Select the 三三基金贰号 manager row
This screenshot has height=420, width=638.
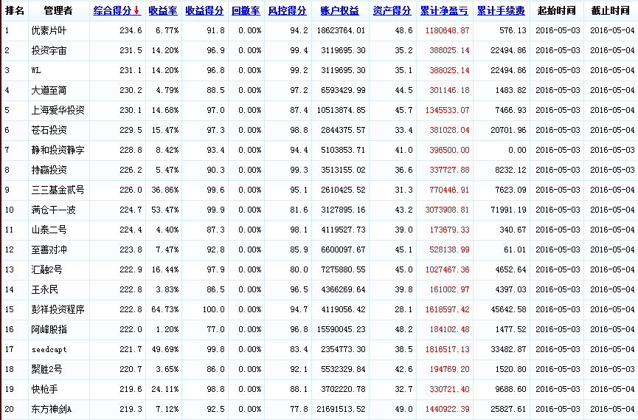point(58,190)
